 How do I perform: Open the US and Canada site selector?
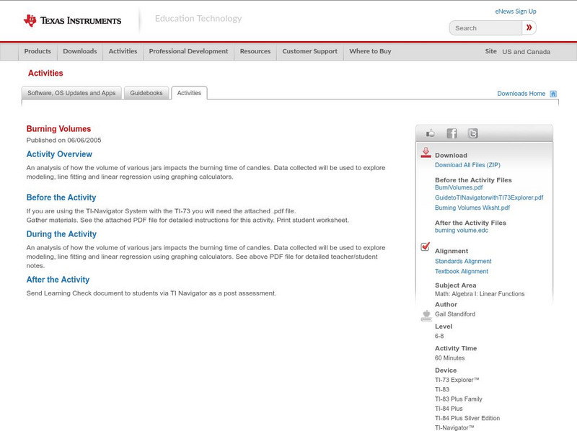click(x=526, y=52)
